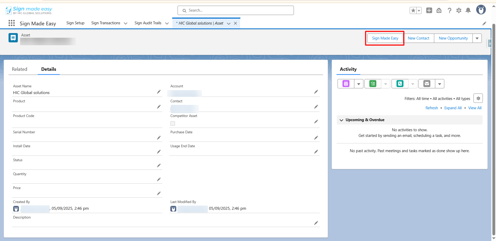Switch to the Related tab
The width and height of the screenshot is (496, 241).
click(x=19, y=69)
